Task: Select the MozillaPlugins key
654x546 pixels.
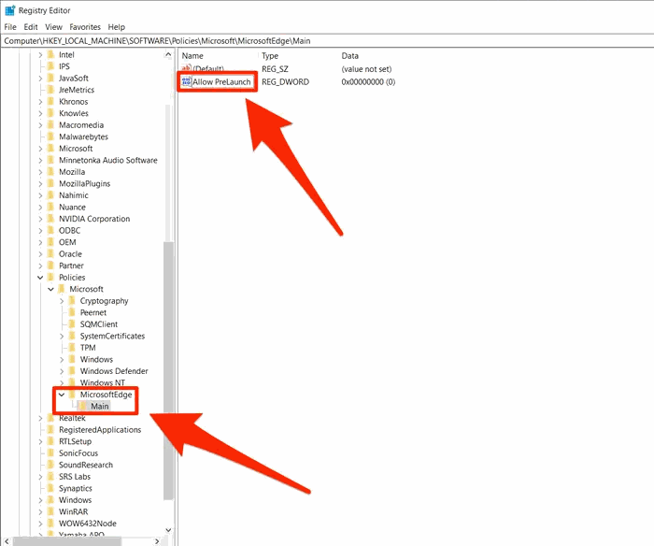Action: [84, 183]
